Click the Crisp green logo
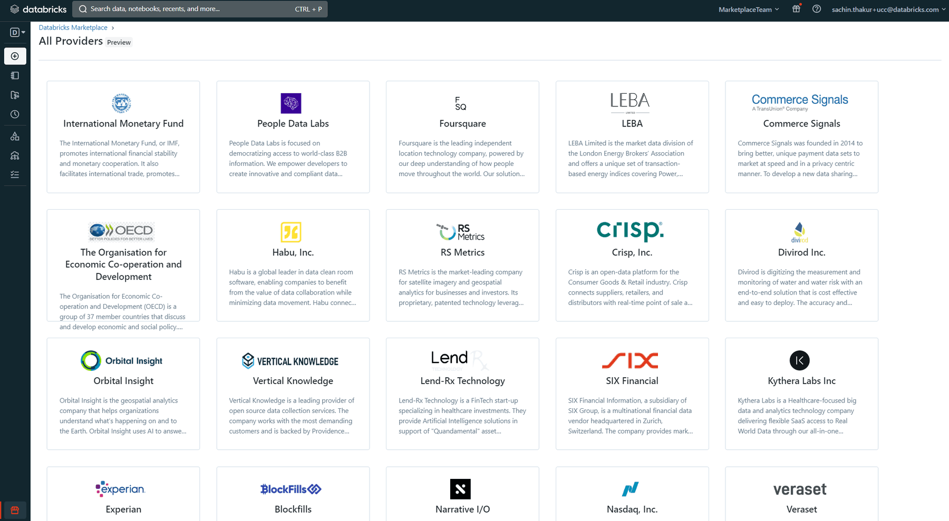 (630, 231)
